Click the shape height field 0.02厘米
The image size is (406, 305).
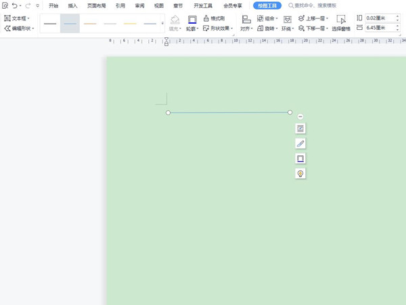click(x=380, y=18)
